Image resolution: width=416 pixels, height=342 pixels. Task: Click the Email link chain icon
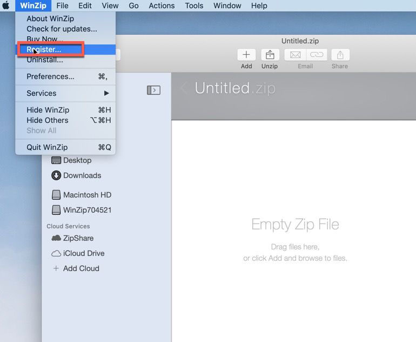pos(317,55)
